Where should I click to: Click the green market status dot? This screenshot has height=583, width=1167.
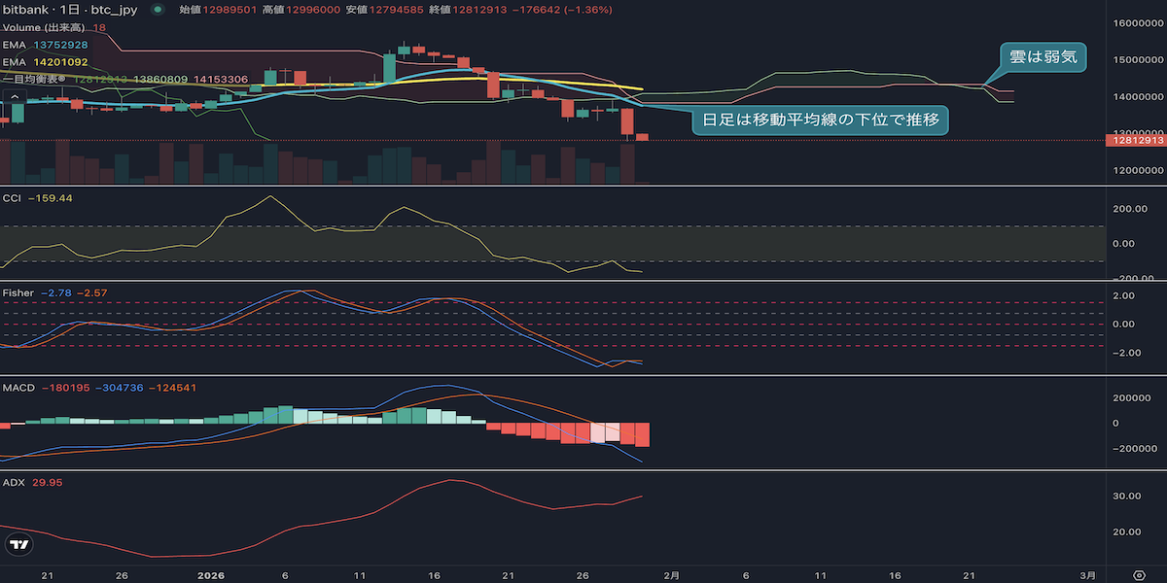[x=159, y=10]
